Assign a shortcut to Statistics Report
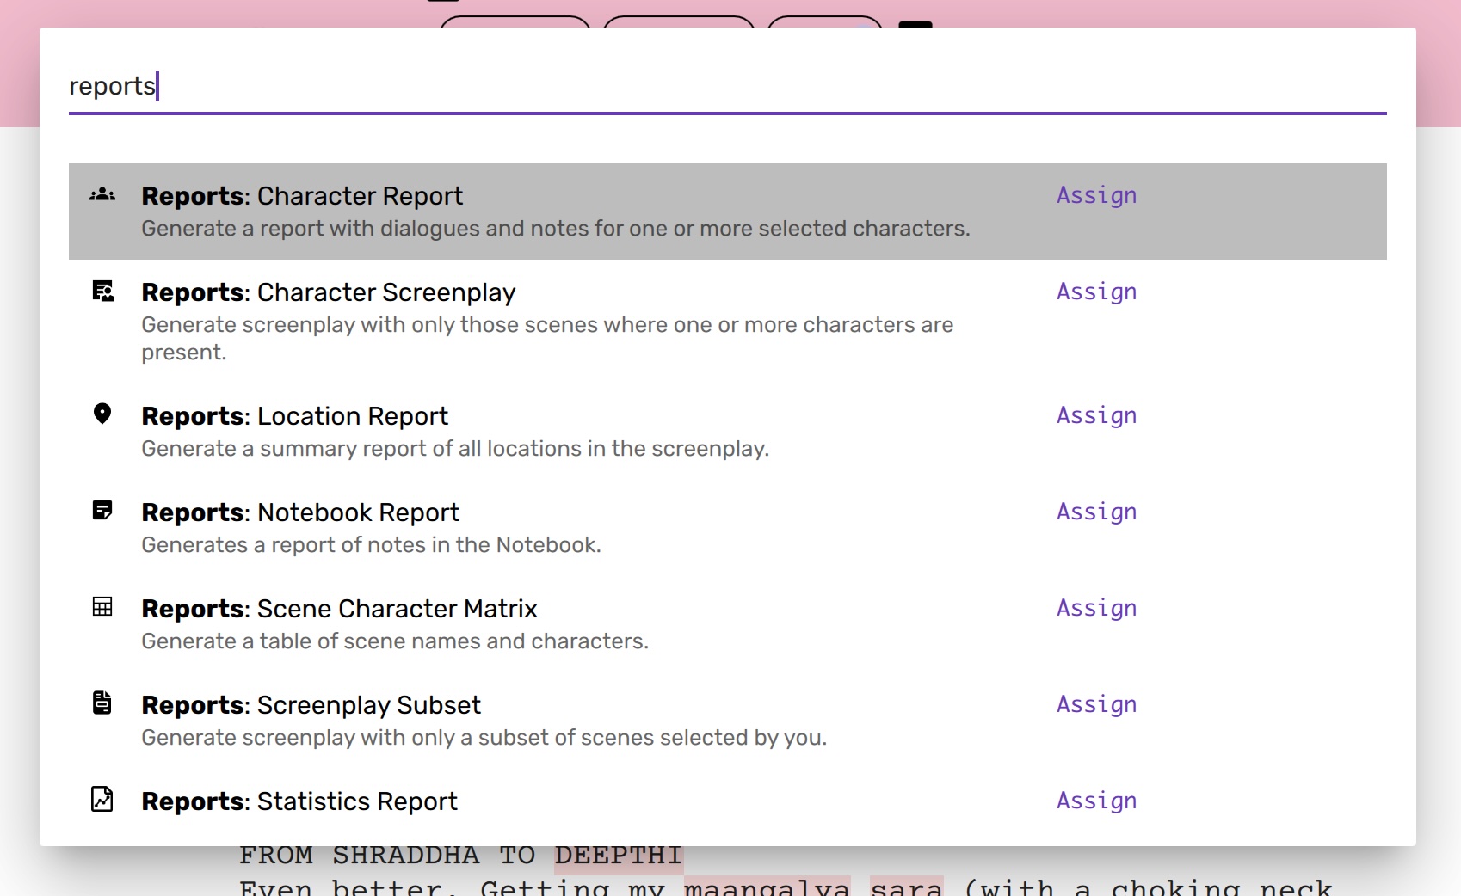1461x896 pixels. tap(1096, 801)
